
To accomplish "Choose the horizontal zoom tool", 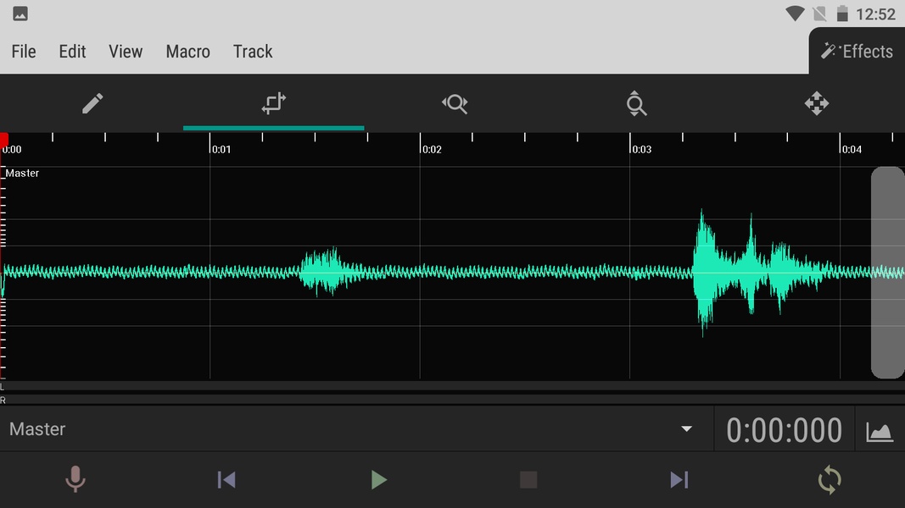I will [x=455, y=103].
